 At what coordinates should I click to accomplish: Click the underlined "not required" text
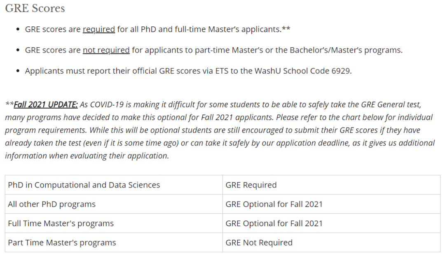click(x=106, y=50)
